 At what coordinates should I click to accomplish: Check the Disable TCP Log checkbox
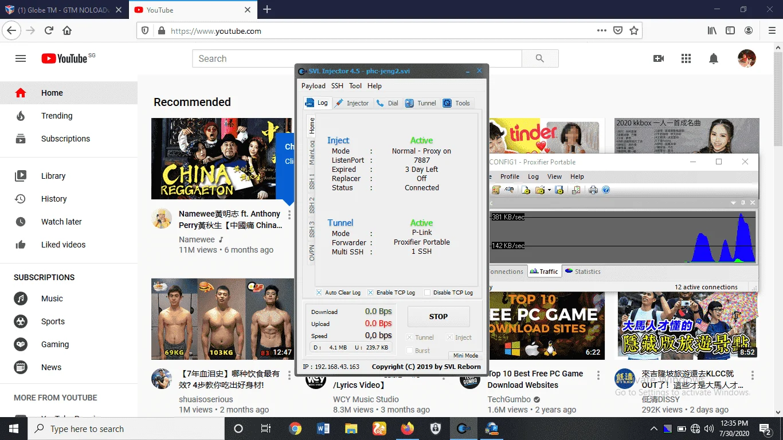pyautogui.click(x=427, y=292)
